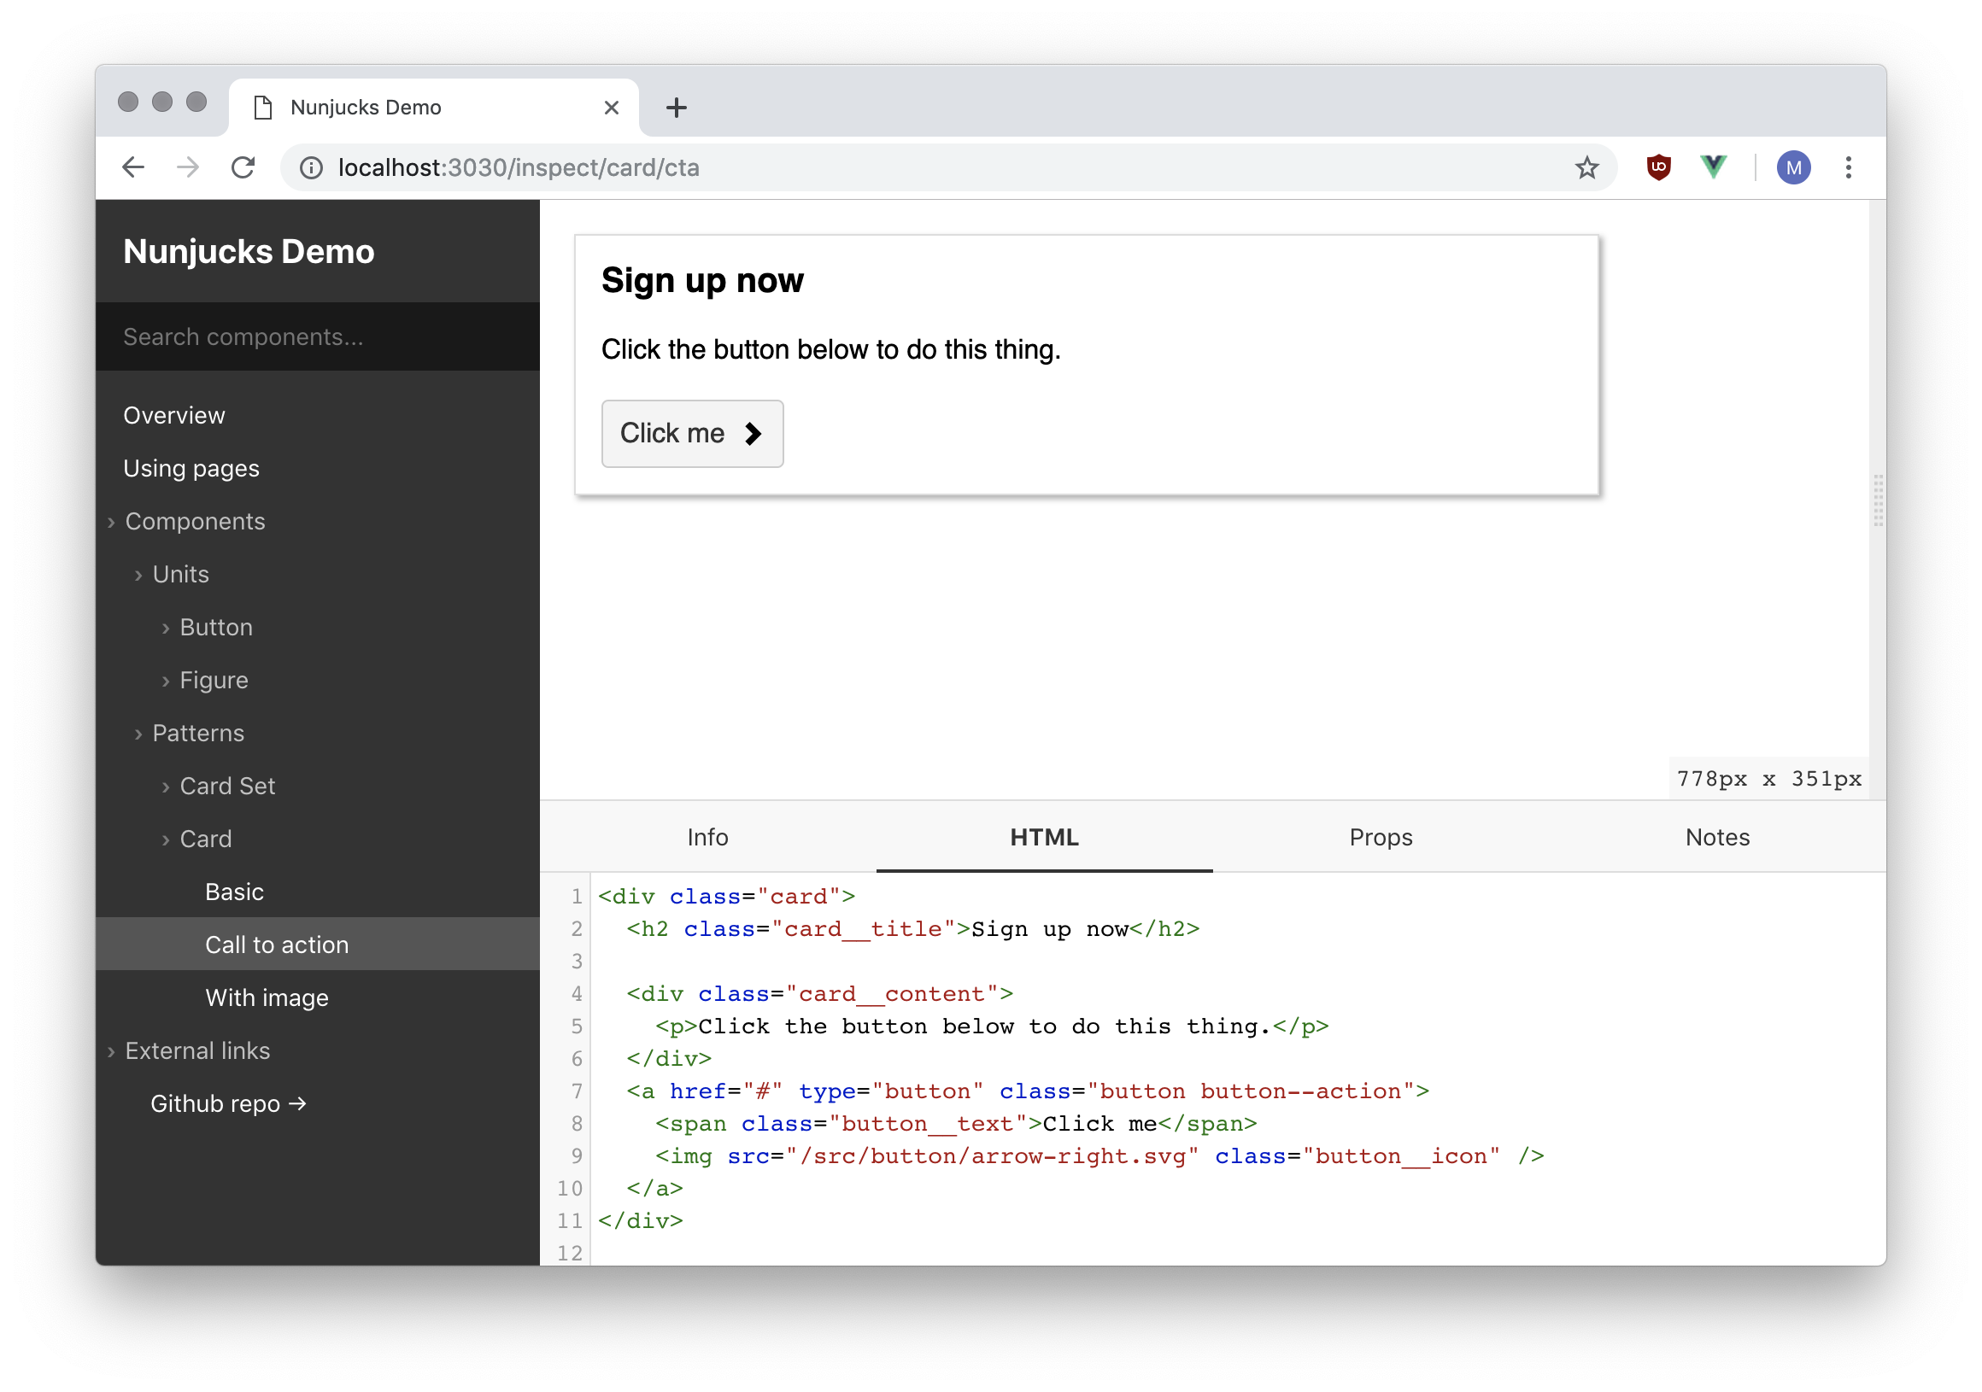The height and width of the screenshot is (1392, 1982).
Task: Bookmark page with star icon
Action: [x=1586, y=167]
